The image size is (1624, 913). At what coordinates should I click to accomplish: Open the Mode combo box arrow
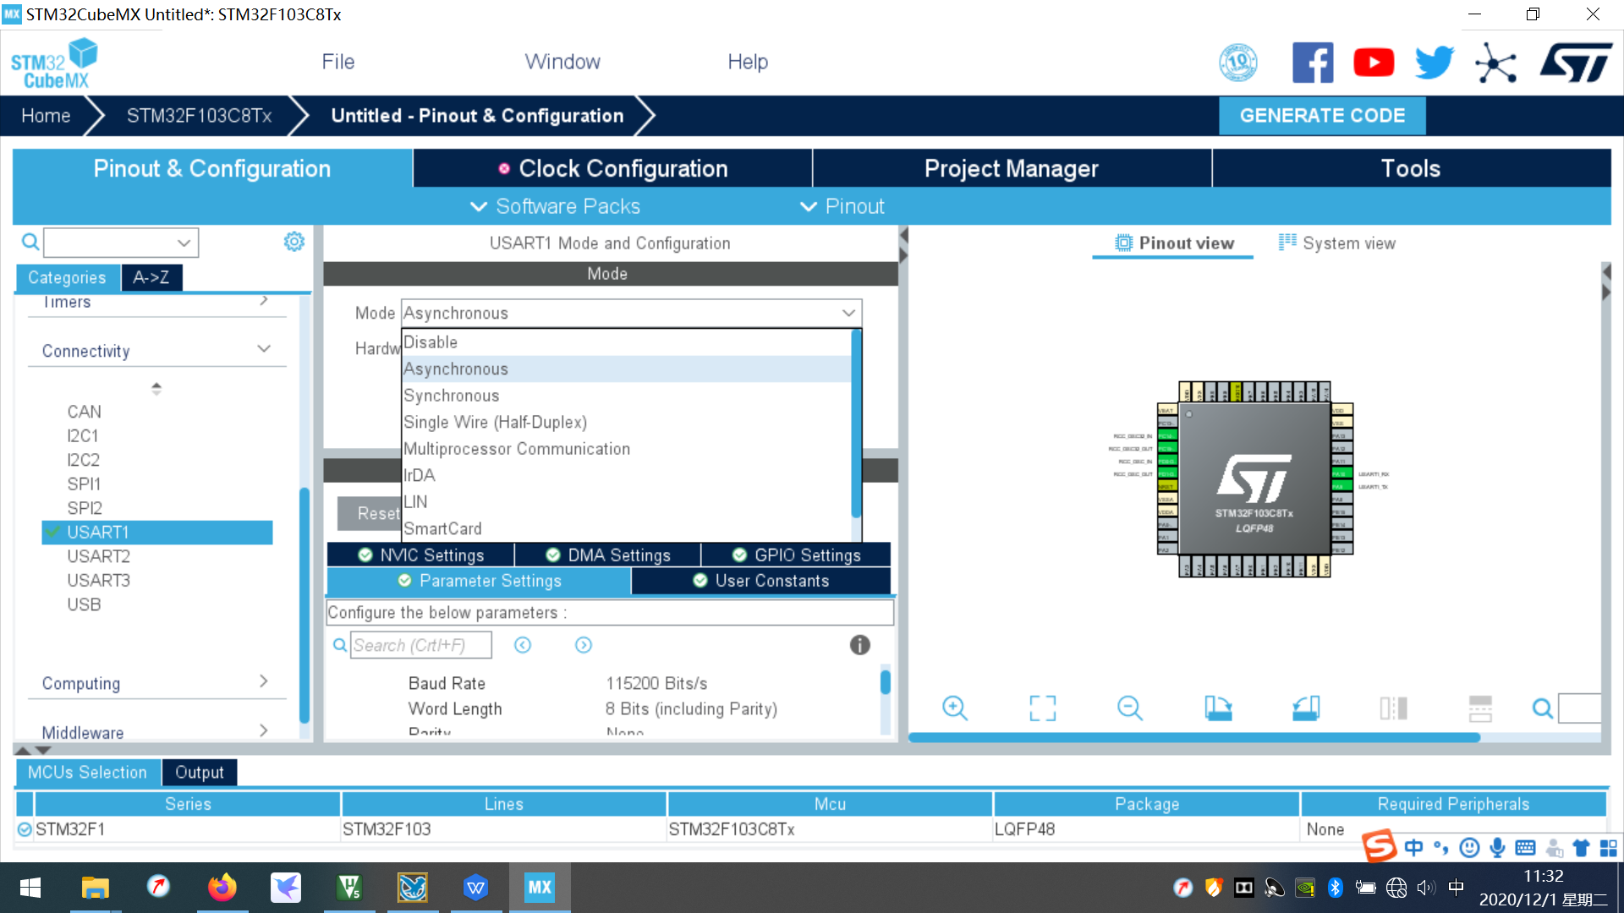[848, 313]
